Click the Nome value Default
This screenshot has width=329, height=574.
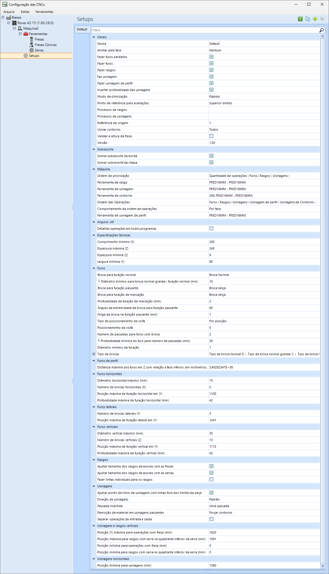click(214, 44)
